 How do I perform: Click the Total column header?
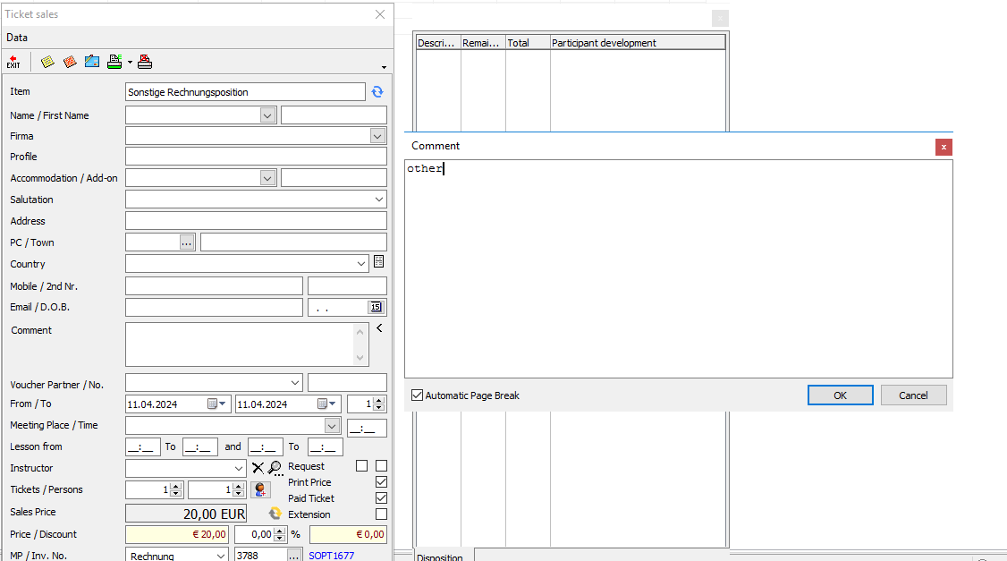pyautogui.click(x=528, y=43)
